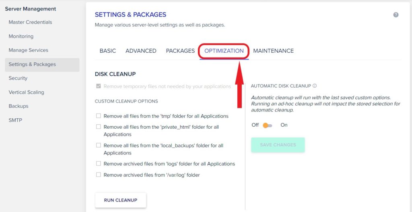Click the Run Cleanup button
The height and width of the screenshot is (212, 412).
121,200
